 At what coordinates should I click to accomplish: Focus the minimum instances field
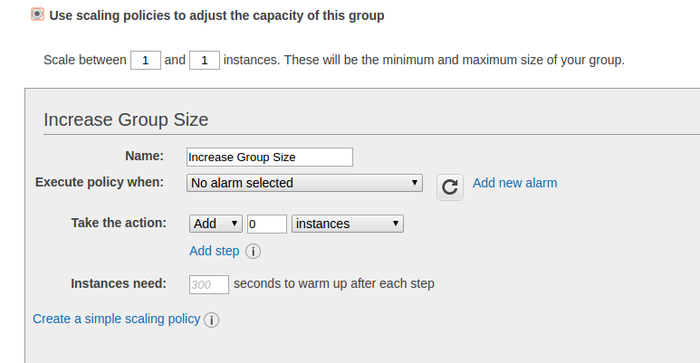(146, 61)
